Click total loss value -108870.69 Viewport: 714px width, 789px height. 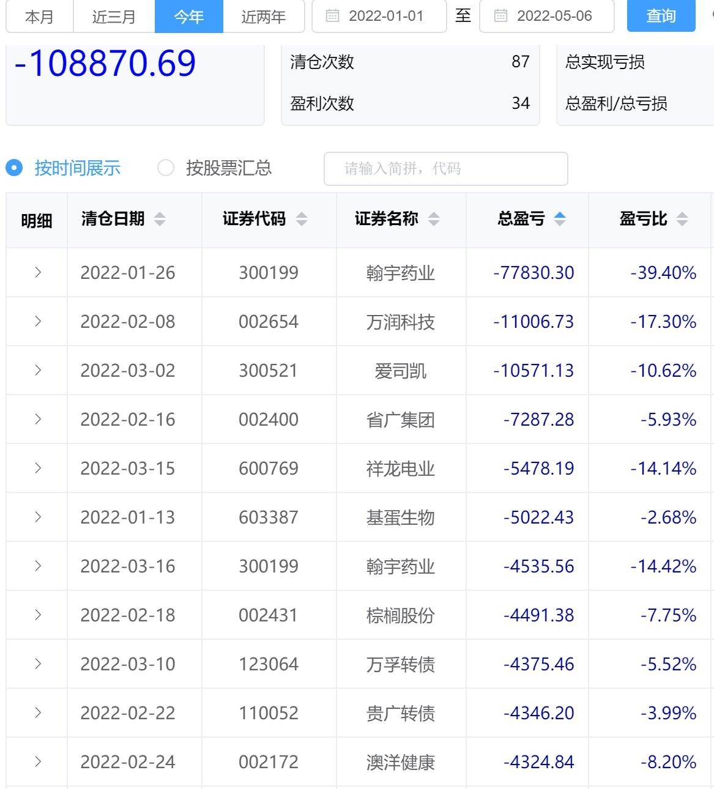pos(105,63)
